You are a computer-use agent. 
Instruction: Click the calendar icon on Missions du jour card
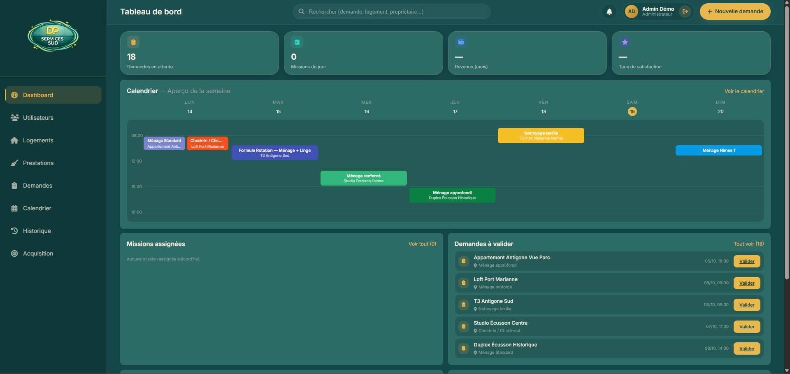(297, 42)
